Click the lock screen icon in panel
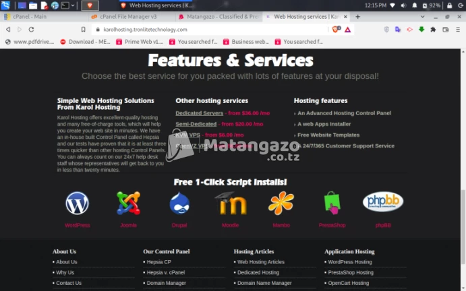Image resolution: width=466 pixels, height=291 pixels. 449,5
